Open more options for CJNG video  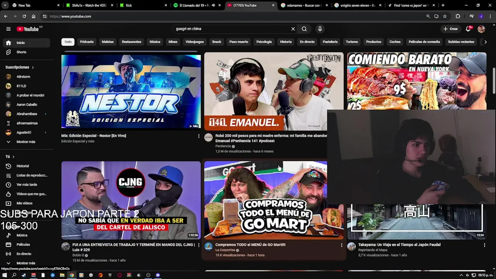199,245
